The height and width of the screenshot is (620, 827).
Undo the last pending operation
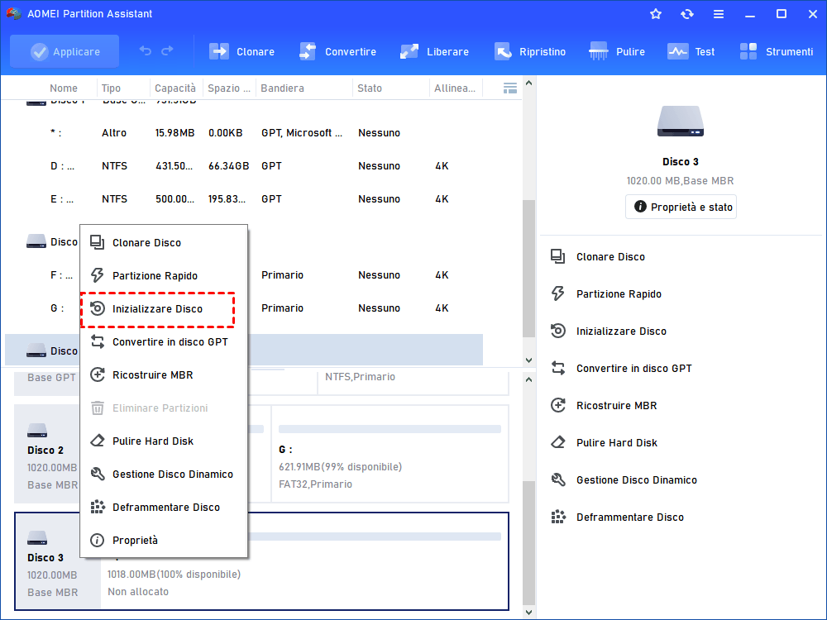click(x=146, y=50)
